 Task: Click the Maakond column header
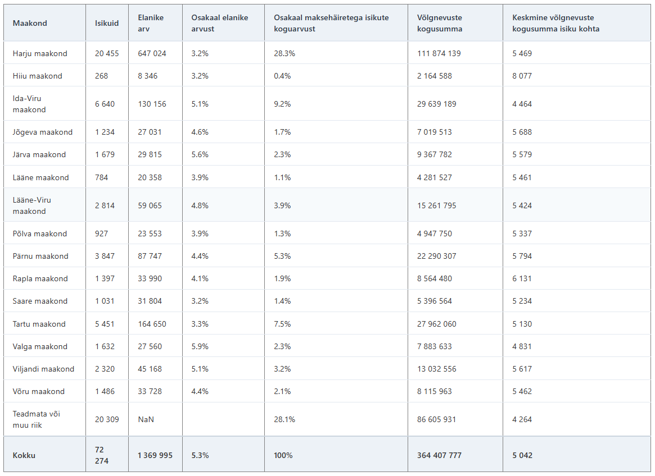tap(30, 23)
